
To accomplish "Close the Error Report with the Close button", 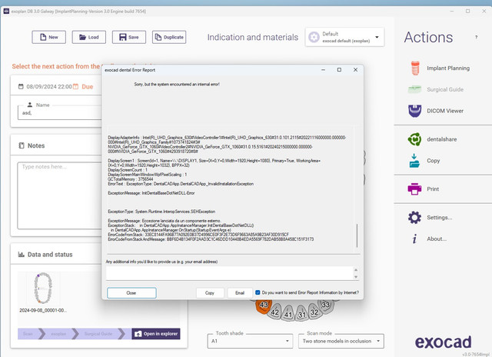I will coord(131,292).
